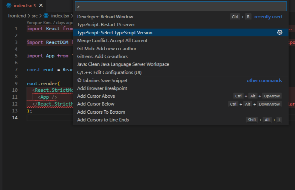This screenshot has width=295, height=190.
Task: Run Java: Clean Java Language Server Workspace
Action: [180, 64]
